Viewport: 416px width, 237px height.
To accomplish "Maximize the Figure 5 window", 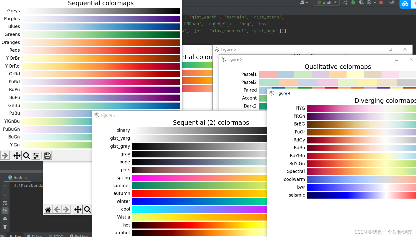I will coord(397,59).
